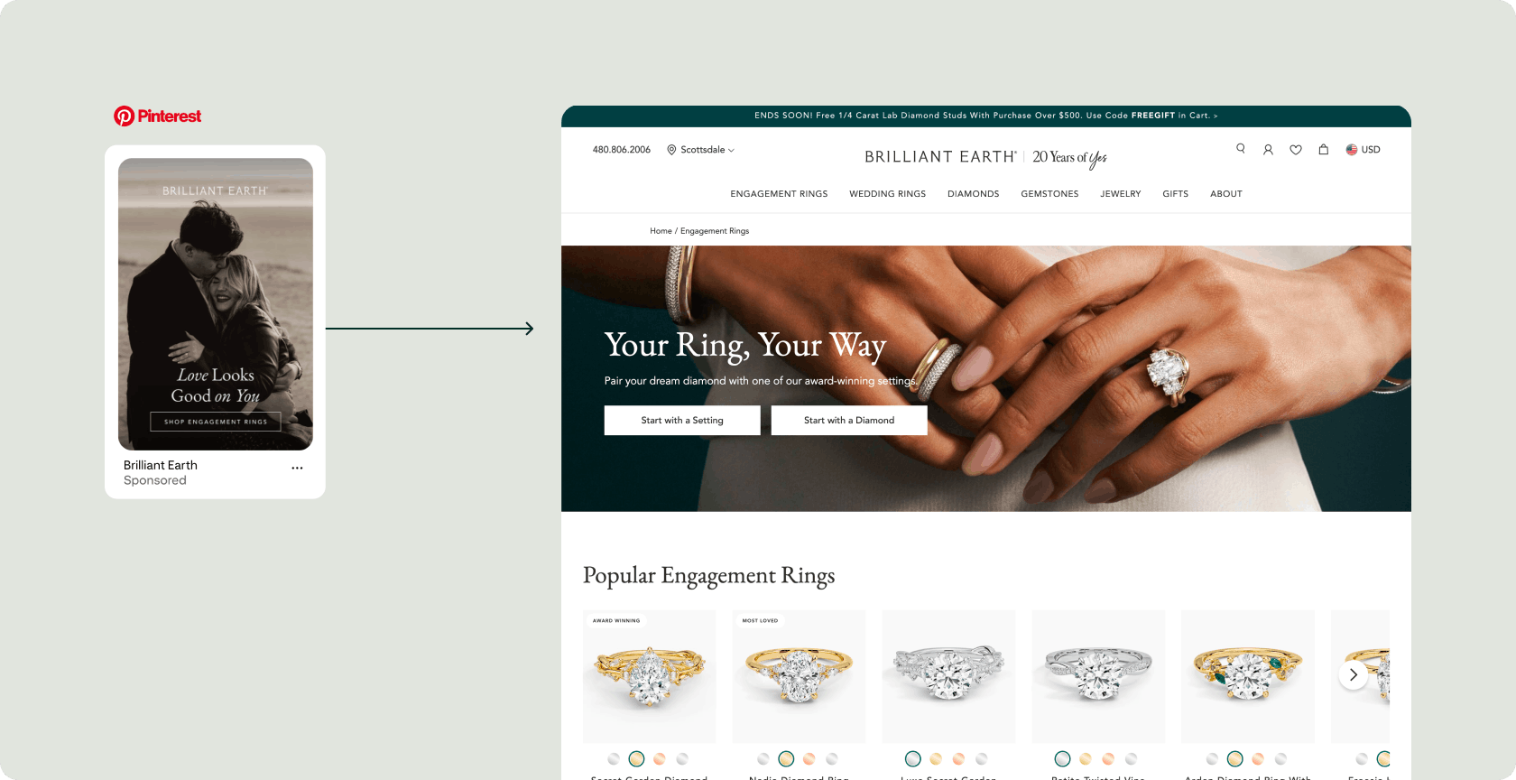The image size is (1516, 780).
Task: Select white gold option for third ring
Action: [913, 759]
